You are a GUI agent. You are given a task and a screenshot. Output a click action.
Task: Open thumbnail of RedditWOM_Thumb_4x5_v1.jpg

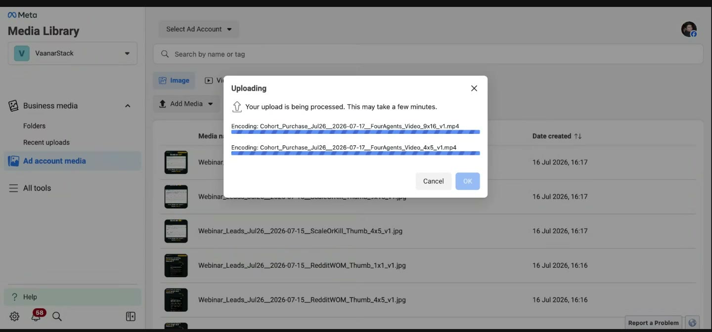point(176,300)
